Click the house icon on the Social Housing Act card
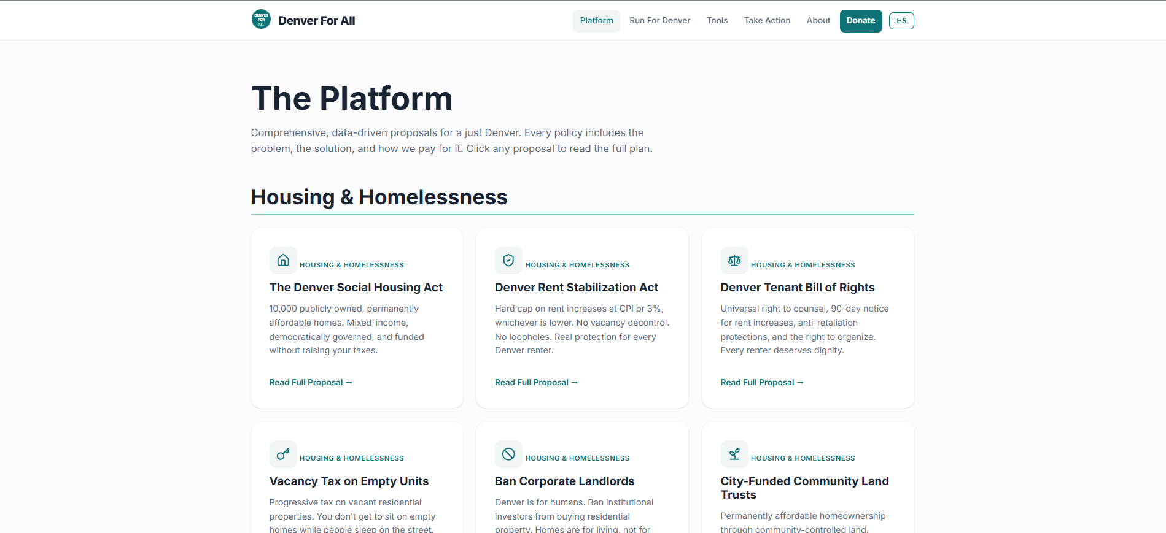1166x533 pixels. [x=283, y=260]
